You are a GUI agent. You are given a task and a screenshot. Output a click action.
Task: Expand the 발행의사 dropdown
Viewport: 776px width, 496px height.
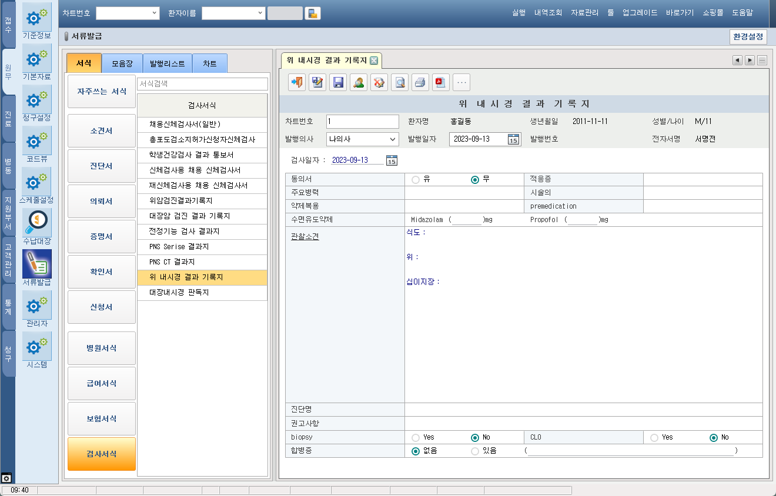393,139
